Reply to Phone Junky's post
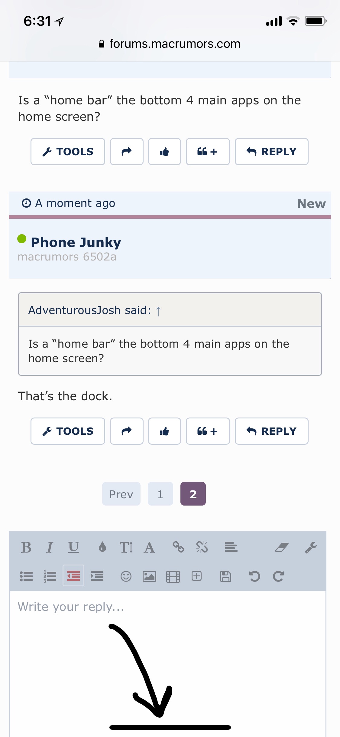The width and height of the screenshot is (340, 737). pos(271,431)
